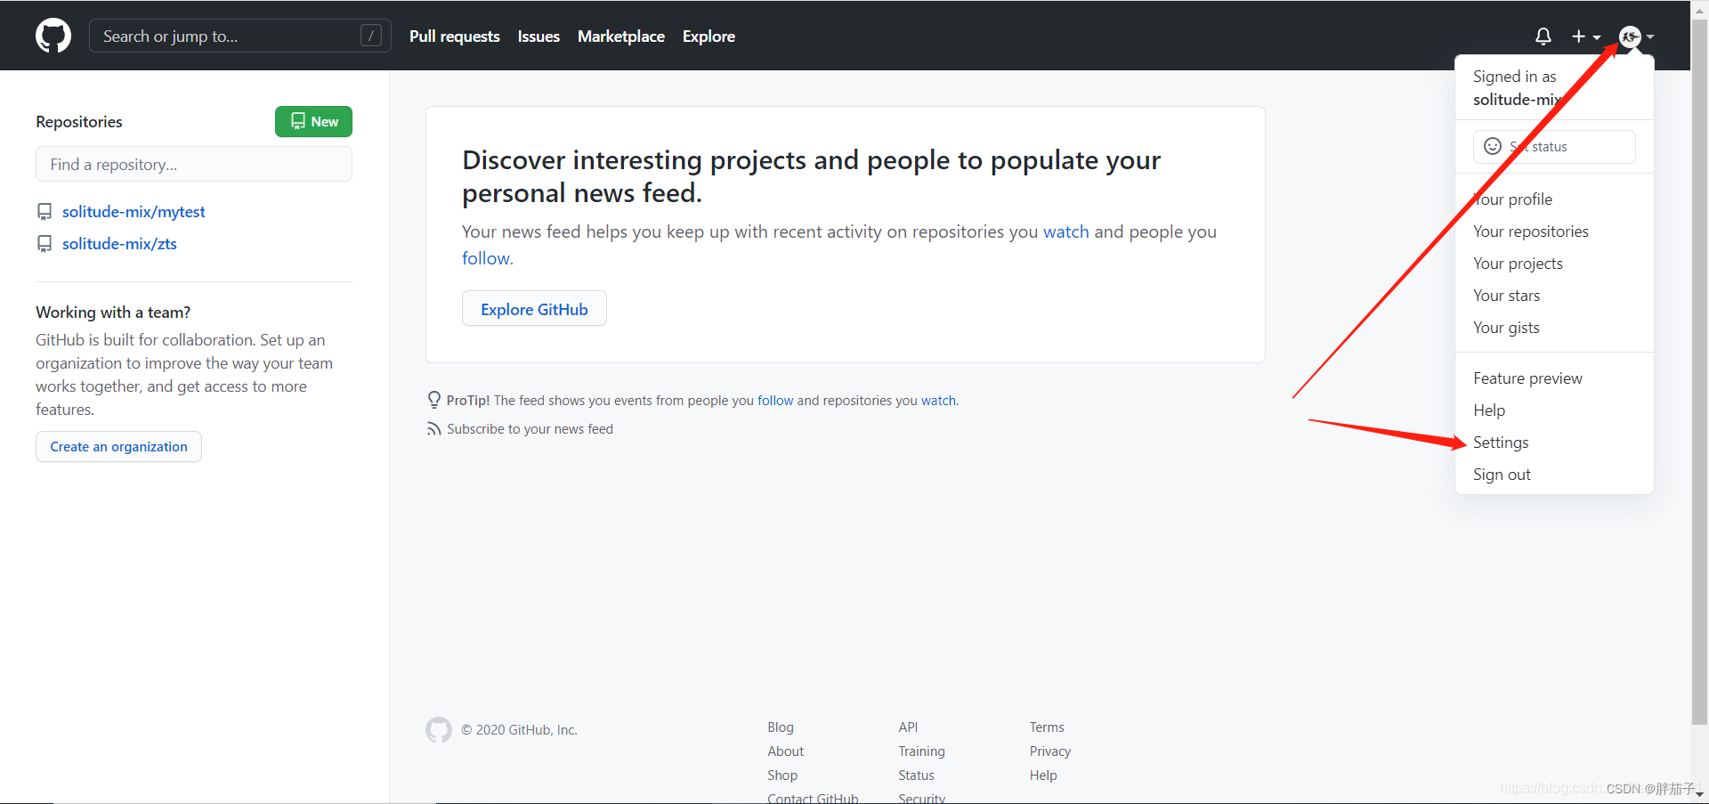This screenshot has width=1709, height=804.
Task: Focus the Search or jump to field
Action: coord(240,36)
